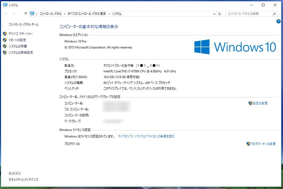Click the Forward navigation arrow

14,14
